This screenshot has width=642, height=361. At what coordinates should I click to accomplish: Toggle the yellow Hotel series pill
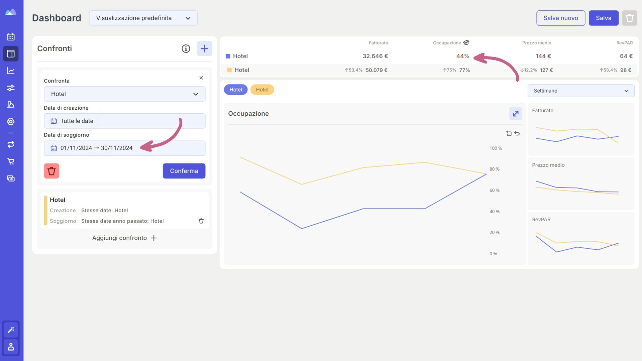[x=262, y=90]
